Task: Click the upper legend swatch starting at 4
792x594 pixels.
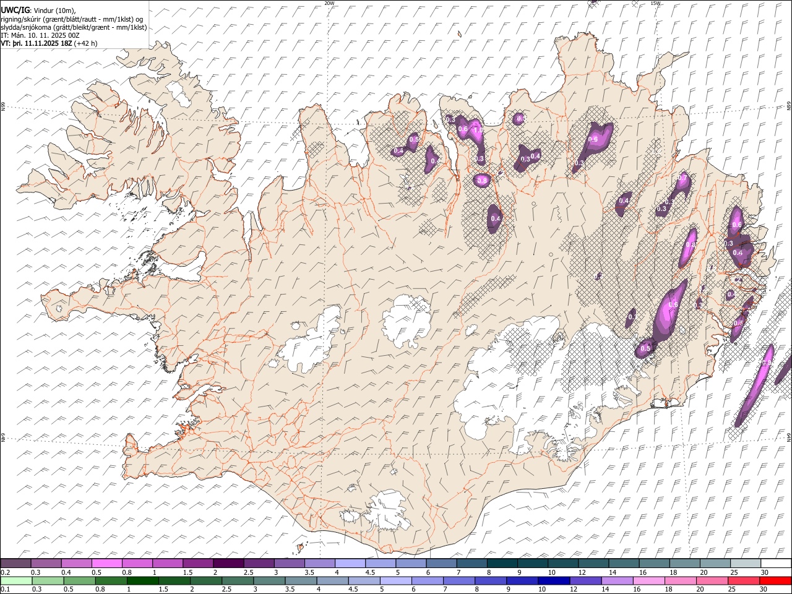Action: tap(350, 564)
